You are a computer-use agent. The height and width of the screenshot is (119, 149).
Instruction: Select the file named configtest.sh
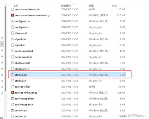(x=22, y=27)
